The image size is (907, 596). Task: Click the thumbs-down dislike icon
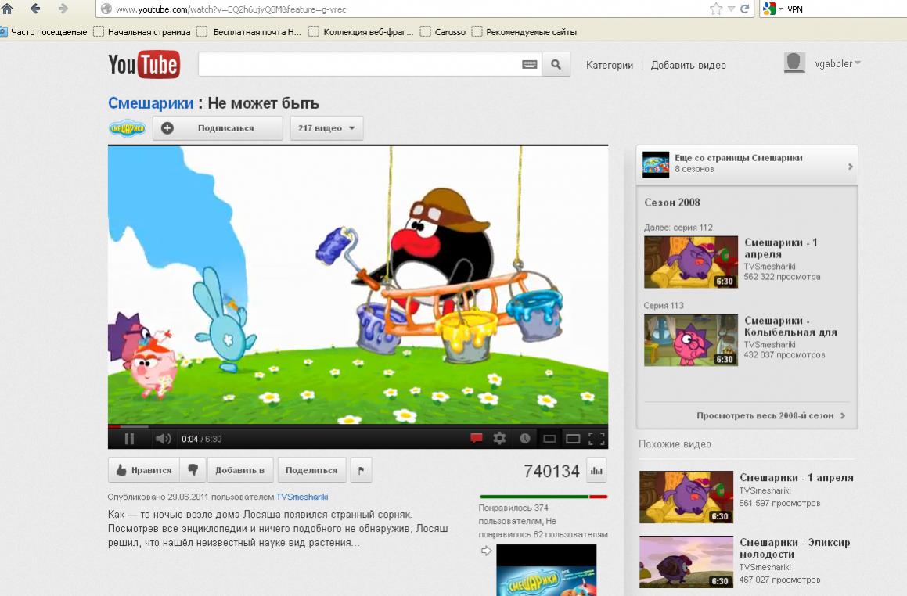pyautogui.click(x=193, y=470)
